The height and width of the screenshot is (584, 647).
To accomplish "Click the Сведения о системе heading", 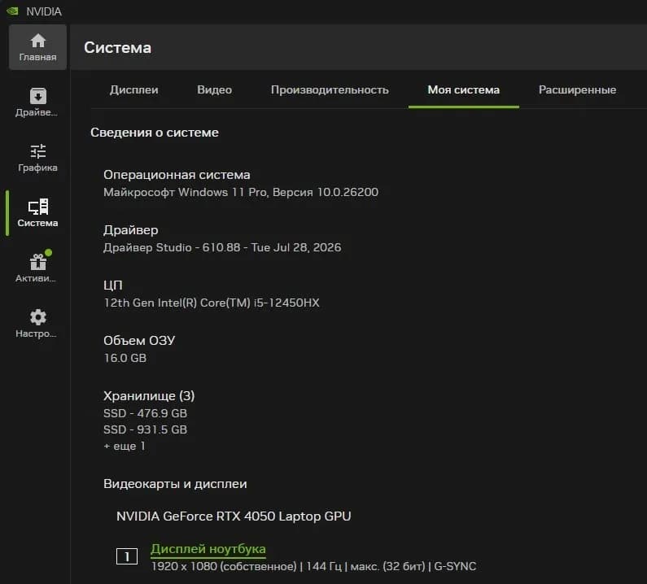I will click(x=155, y=133).
